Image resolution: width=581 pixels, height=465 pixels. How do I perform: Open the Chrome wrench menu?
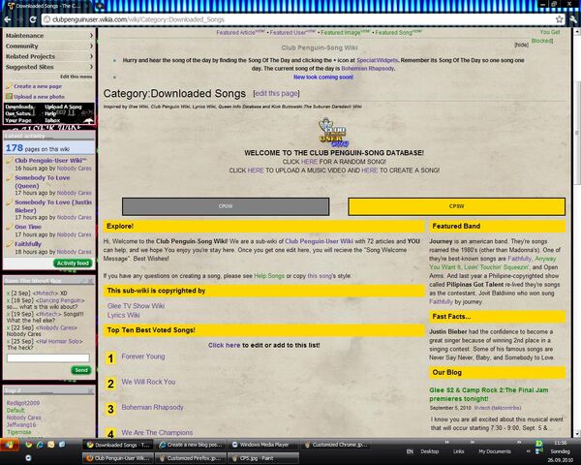coord(574,19)
